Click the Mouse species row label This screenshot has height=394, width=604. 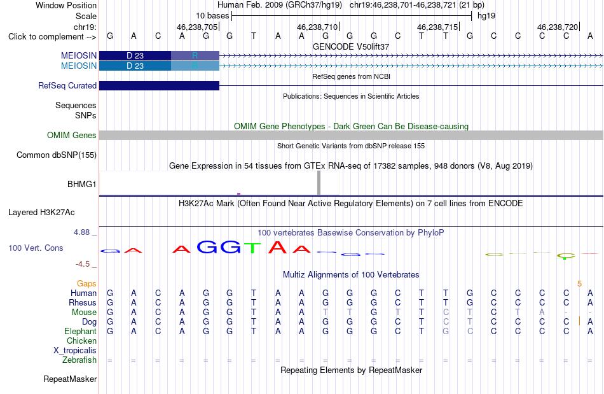[x=84, y=313]
